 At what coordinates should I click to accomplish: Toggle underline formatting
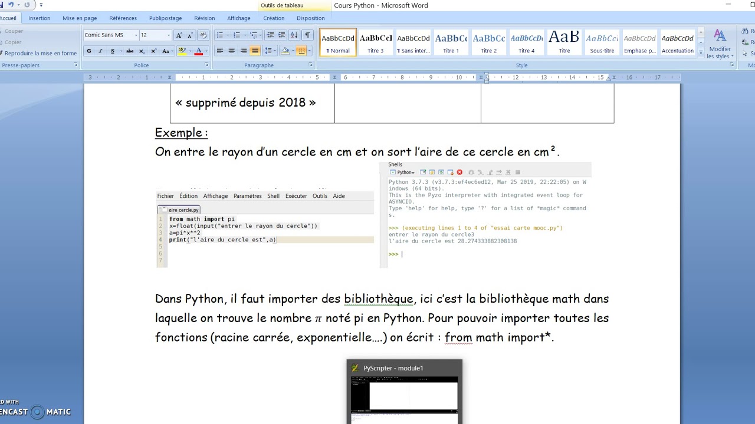click(x=113, y=51)
